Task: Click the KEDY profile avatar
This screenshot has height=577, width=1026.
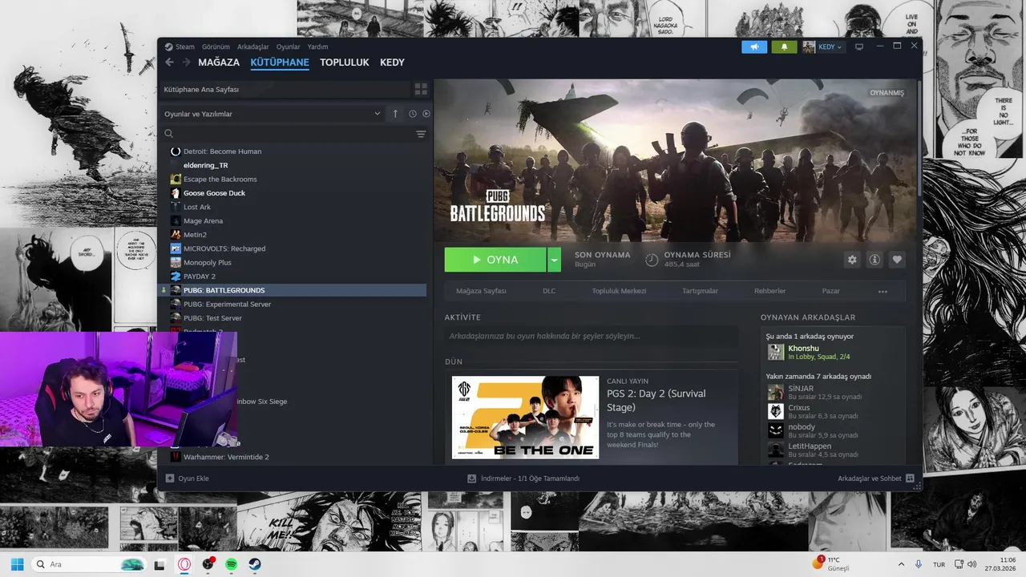Action: [809, 46]
